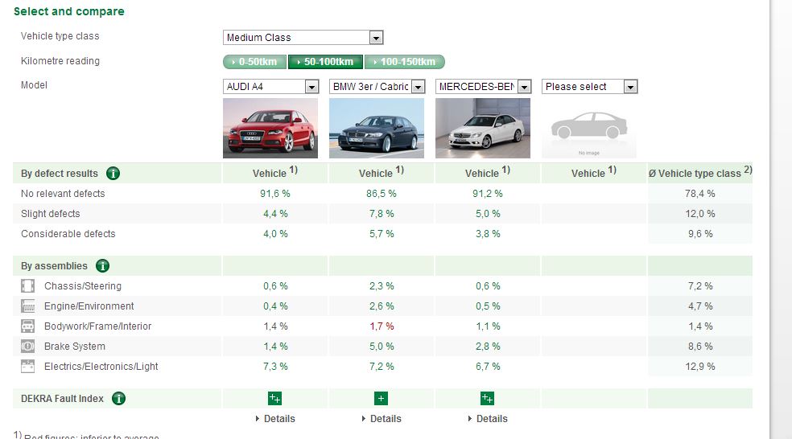
Task: Click the No relevant defects row label
Action: click(63, 194)
